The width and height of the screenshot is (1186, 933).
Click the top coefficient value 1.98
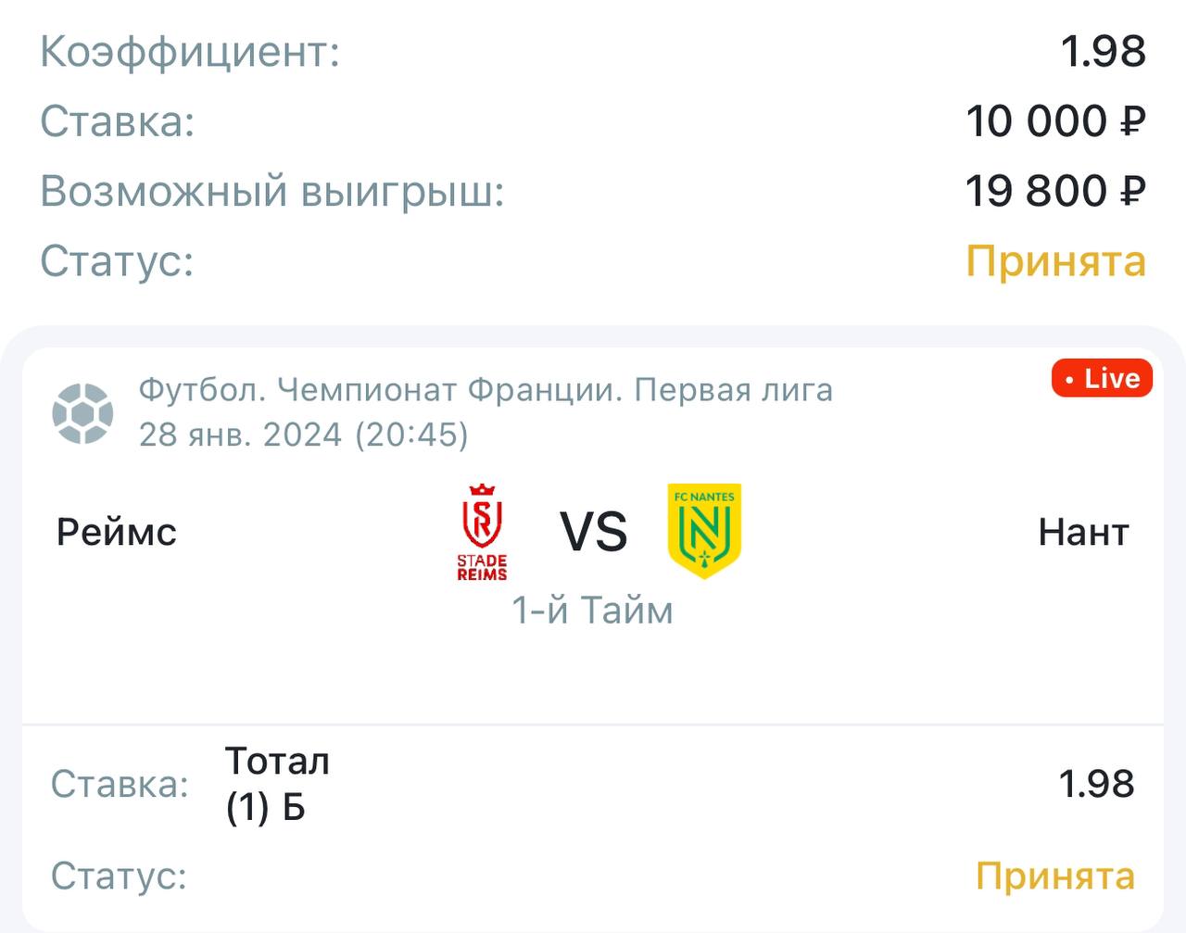[1103, 51]
